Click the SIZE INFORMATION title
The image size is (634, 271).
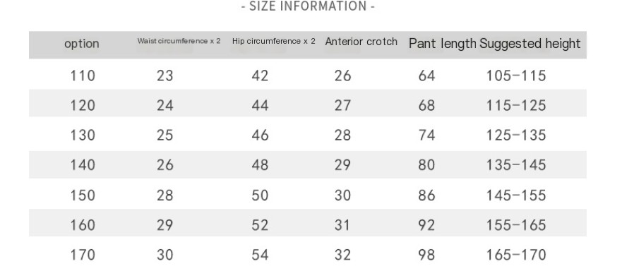(x=308, y=6)
